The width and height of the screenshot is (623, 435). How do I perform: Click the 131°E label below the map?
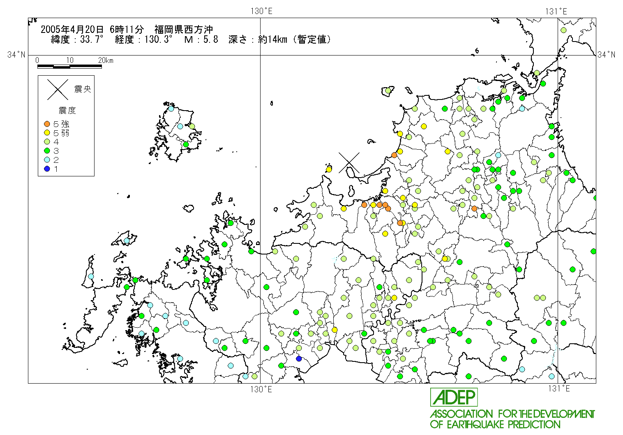[559, 389]
